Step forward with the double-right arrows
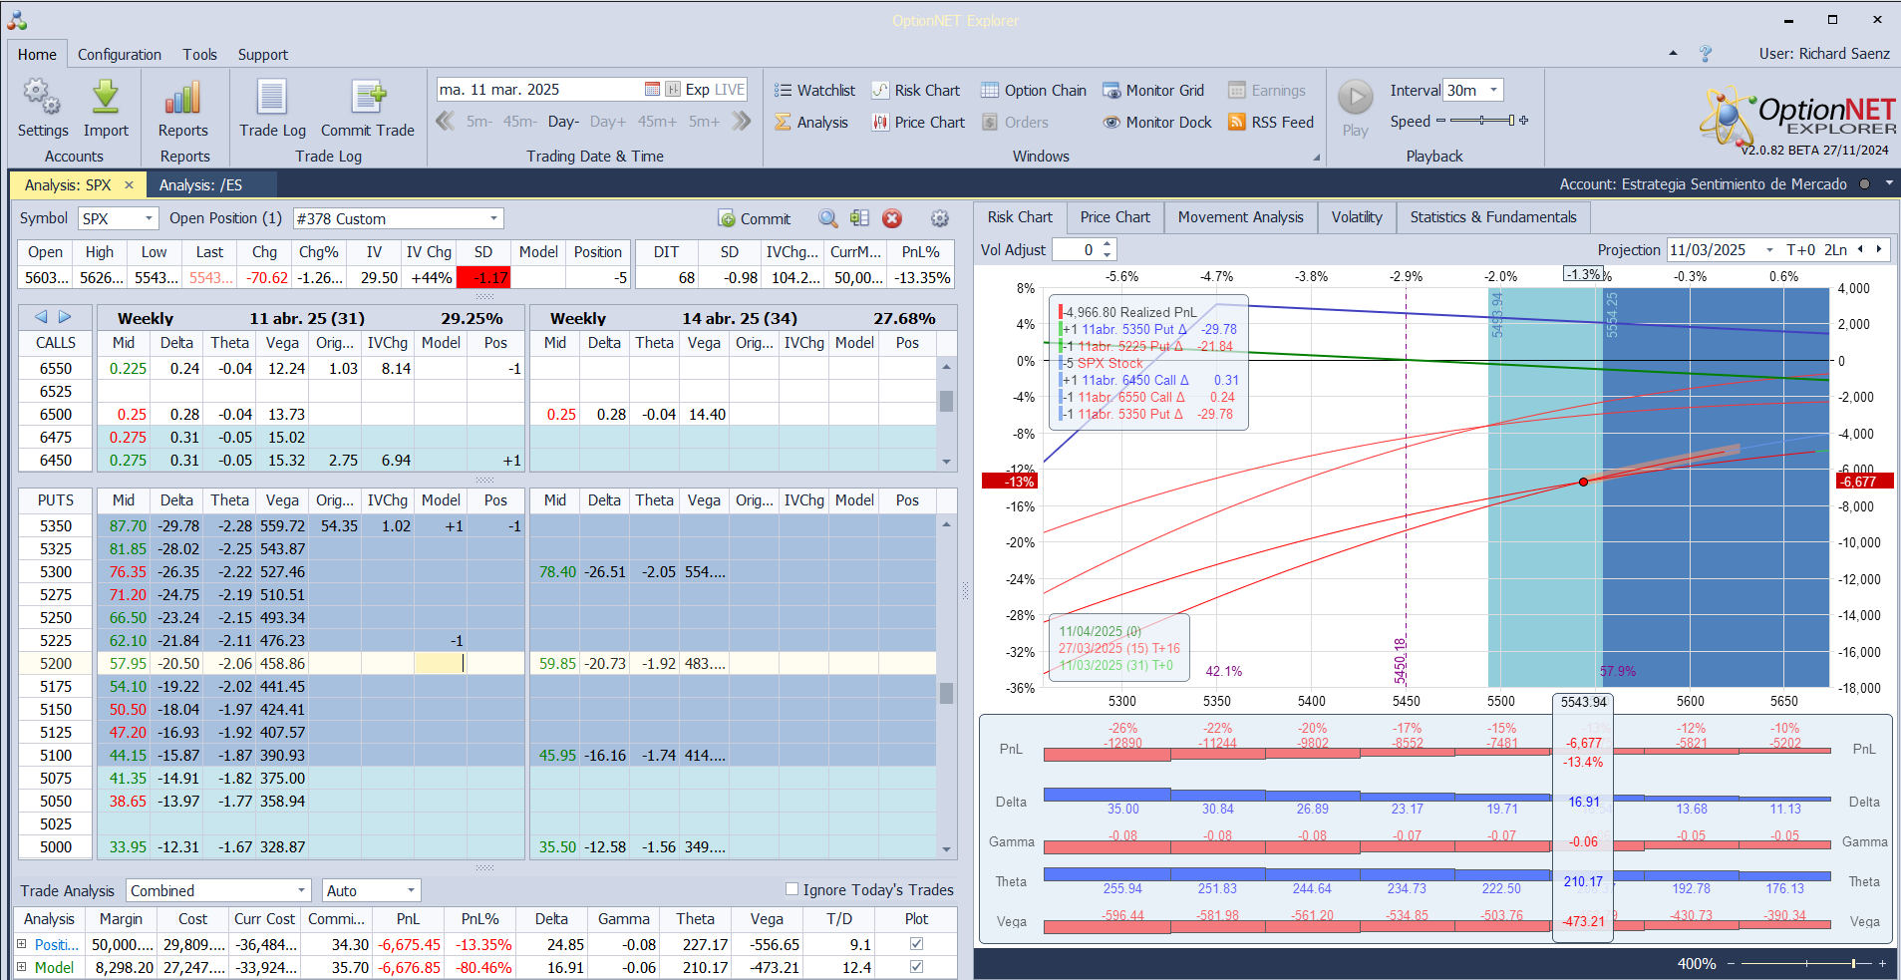Viewport: 1901px width, 980px height. (741, 121)
